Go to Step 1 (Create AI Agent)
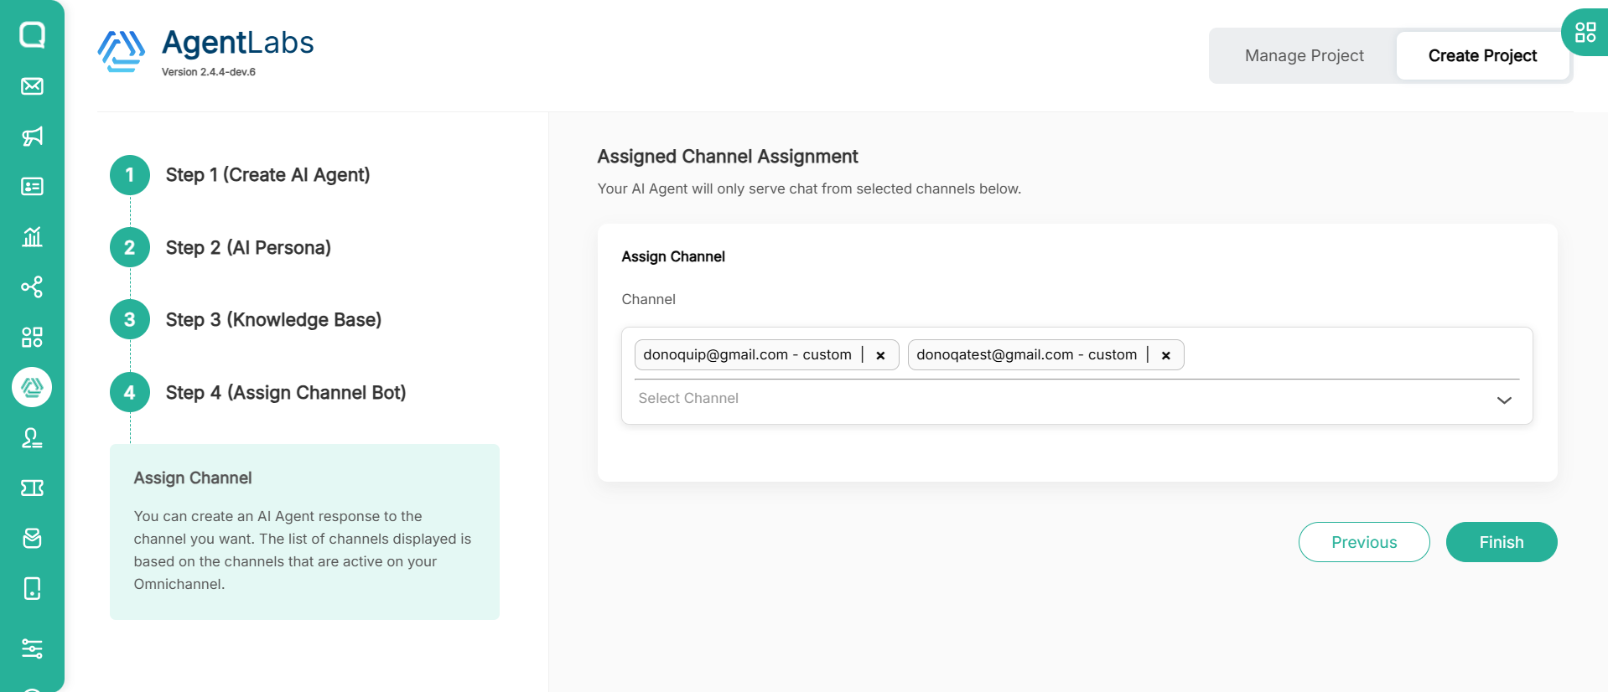1608x692 pixels. pyautogui.click(x=267, y=175)
